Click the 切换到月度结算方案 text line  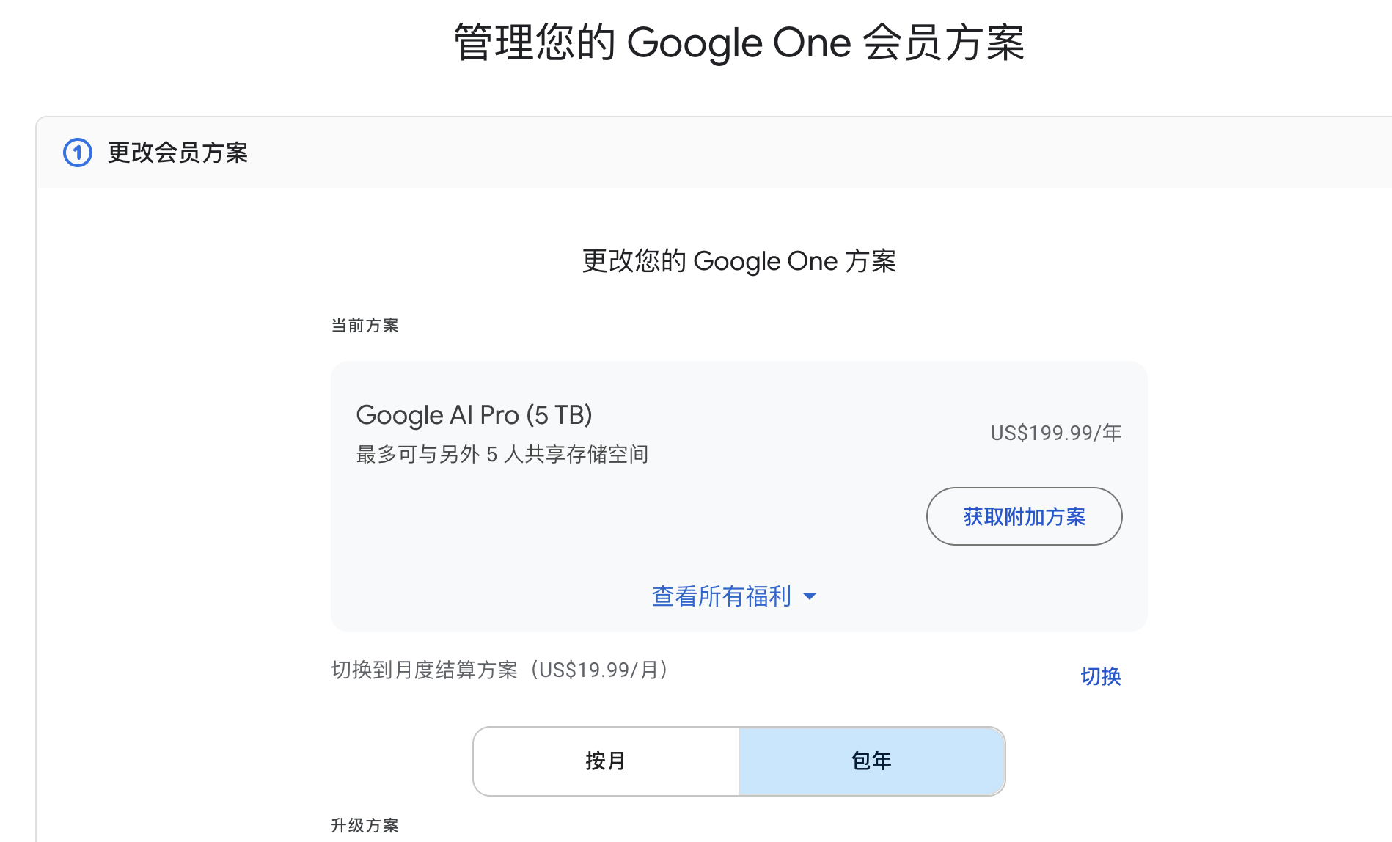tap(424, 670)
